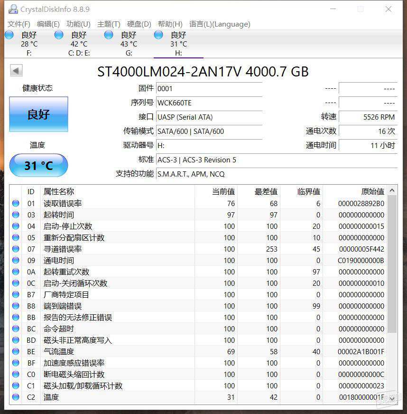Image resolution: width=407 pixels, height=414 pixels.
Task: Open the 主题(T) menu
Action: [x=109, y=24]
